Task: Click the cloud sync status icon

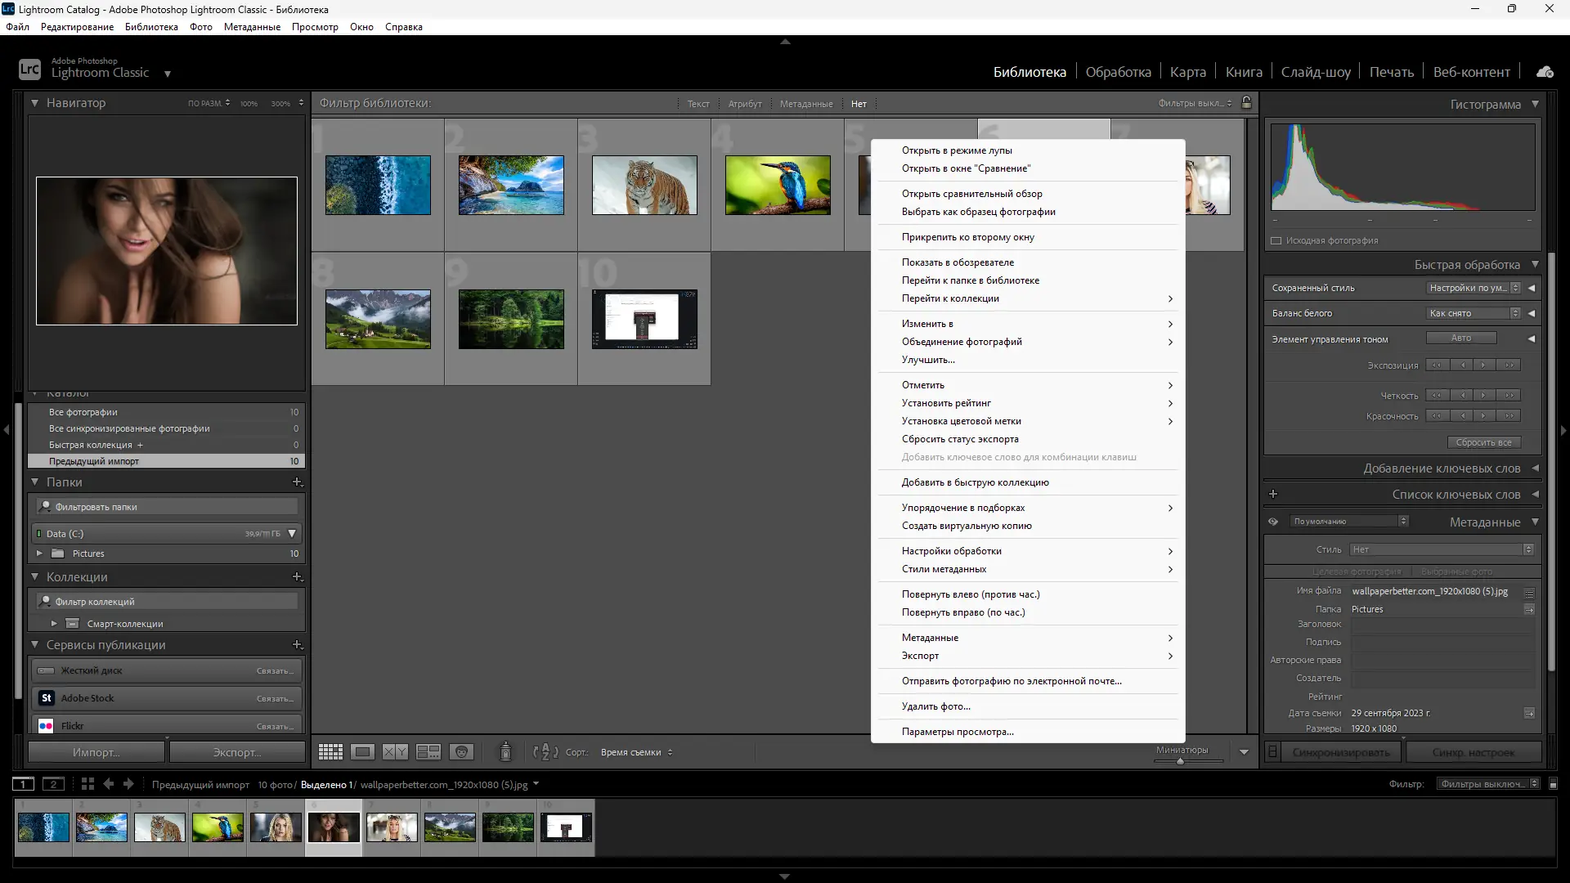Action: click(x=1545, y=72)
